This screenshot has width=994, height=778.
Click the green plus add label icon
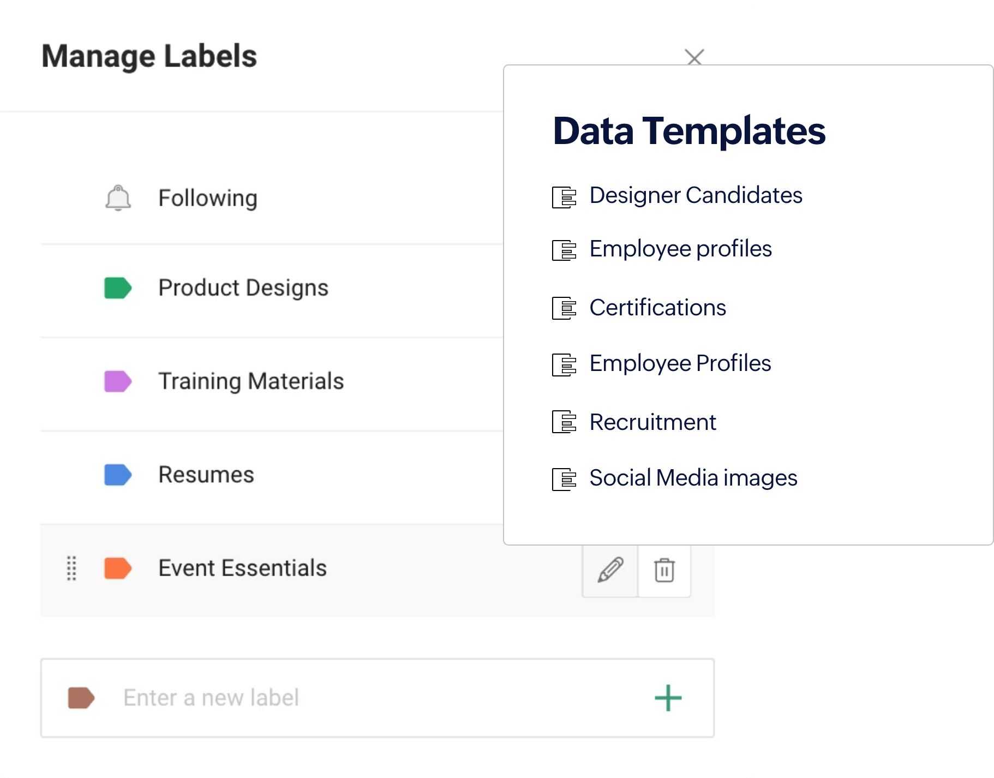point(668,698)
